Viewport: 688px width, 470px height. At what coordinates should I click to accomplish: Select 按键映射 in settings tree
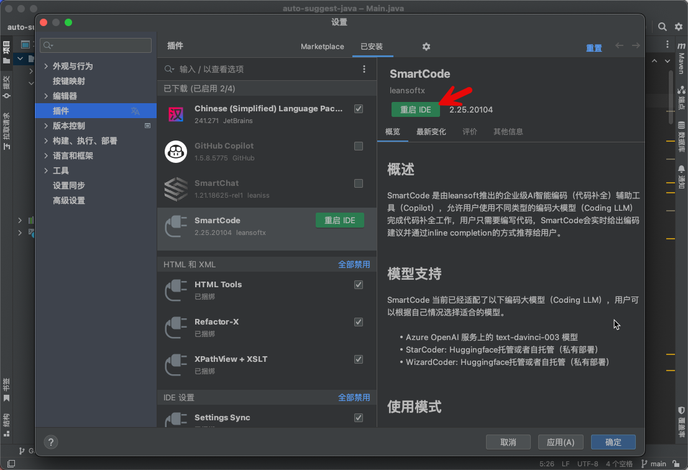point(69,81)
